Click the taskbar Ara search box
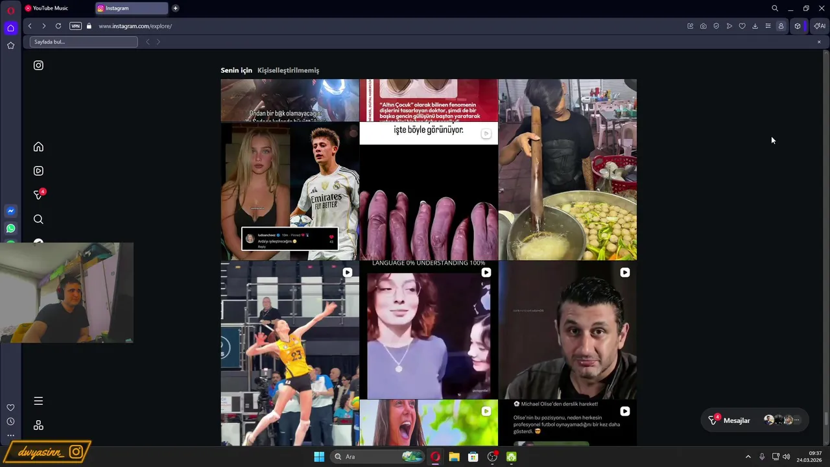The image size is (830, 467). click(378, 457)
